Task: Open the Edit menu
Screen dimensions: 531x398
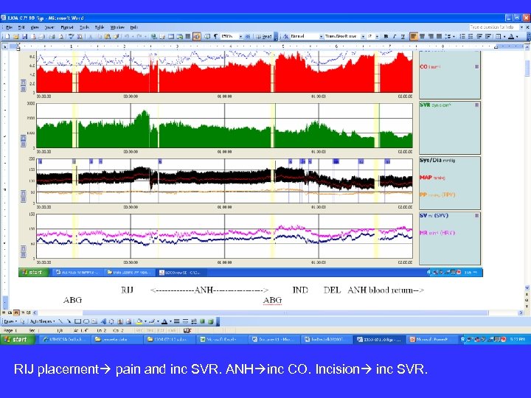Action: [x=21, y=27]
